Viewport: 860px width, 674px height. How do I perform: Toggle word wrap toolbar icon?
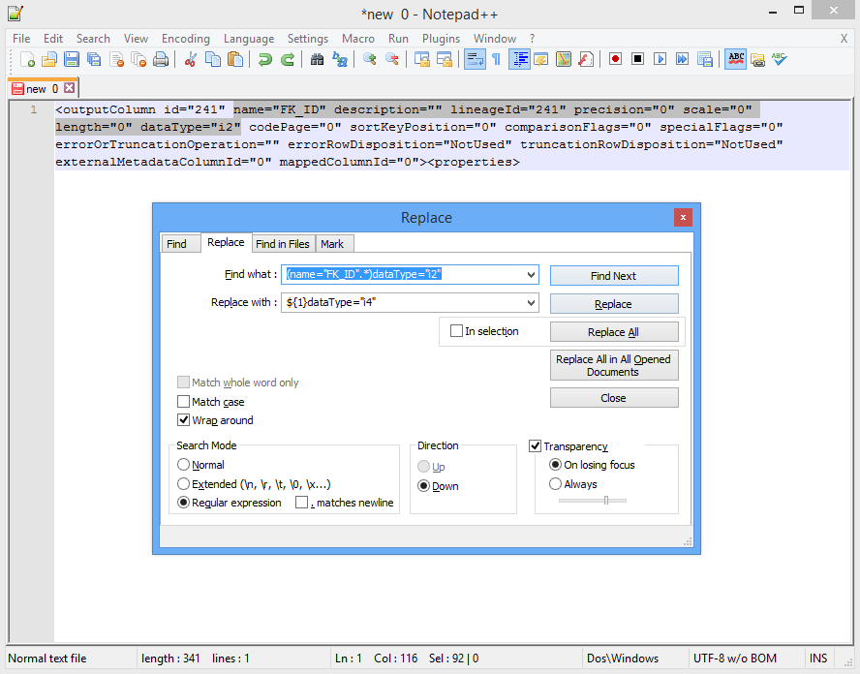click(x=475, y=59)
